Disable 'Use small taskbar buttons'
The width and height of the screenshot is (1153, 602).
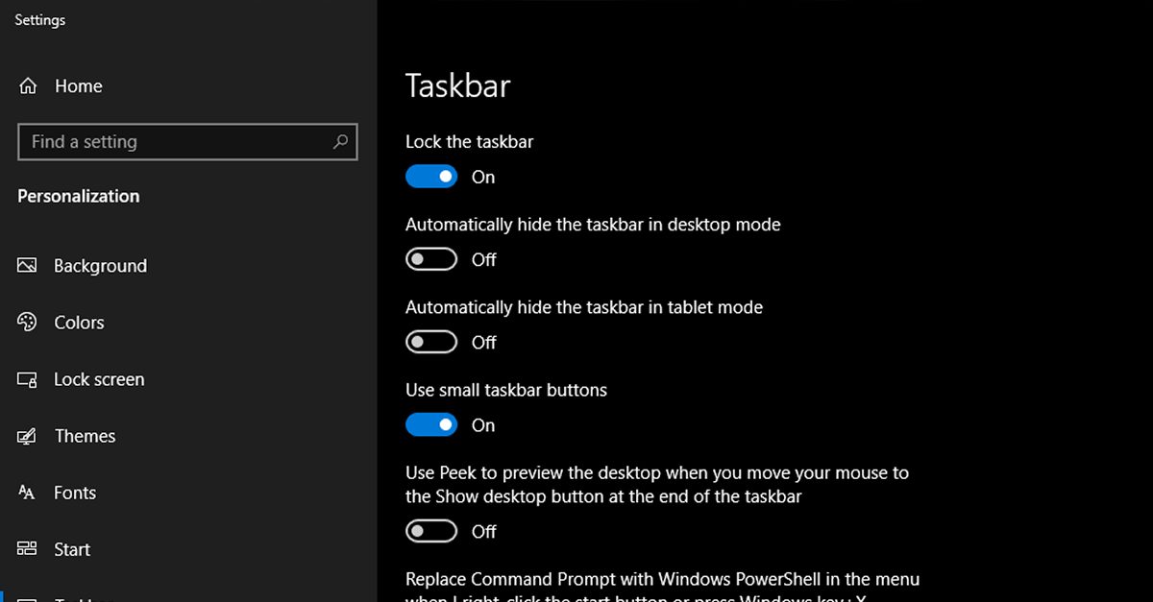(431, 424)
